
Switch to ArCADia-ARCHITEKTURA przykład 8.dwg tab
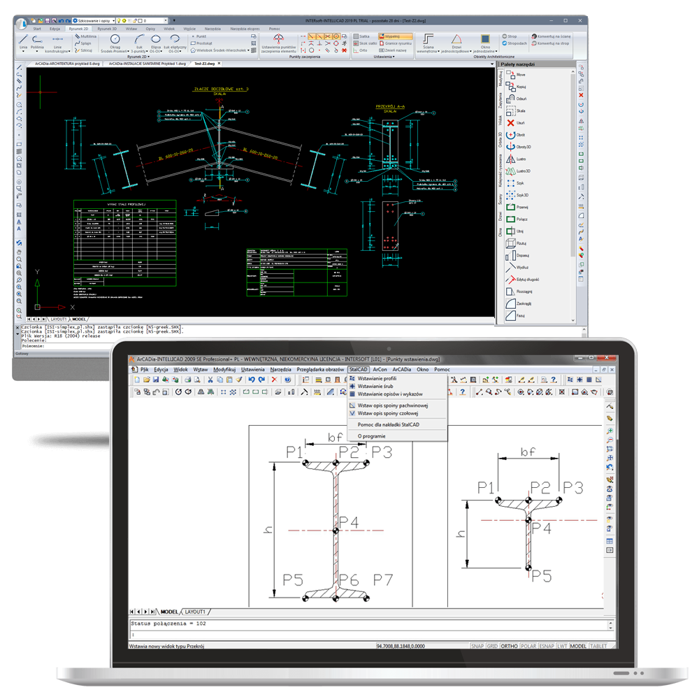[x=67, y=64]
